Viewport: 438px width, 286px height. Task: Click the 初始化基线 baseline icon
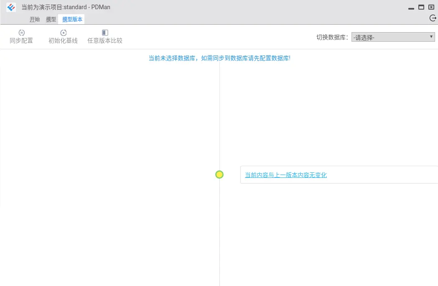pyautogui.click(x=64, y=33)
